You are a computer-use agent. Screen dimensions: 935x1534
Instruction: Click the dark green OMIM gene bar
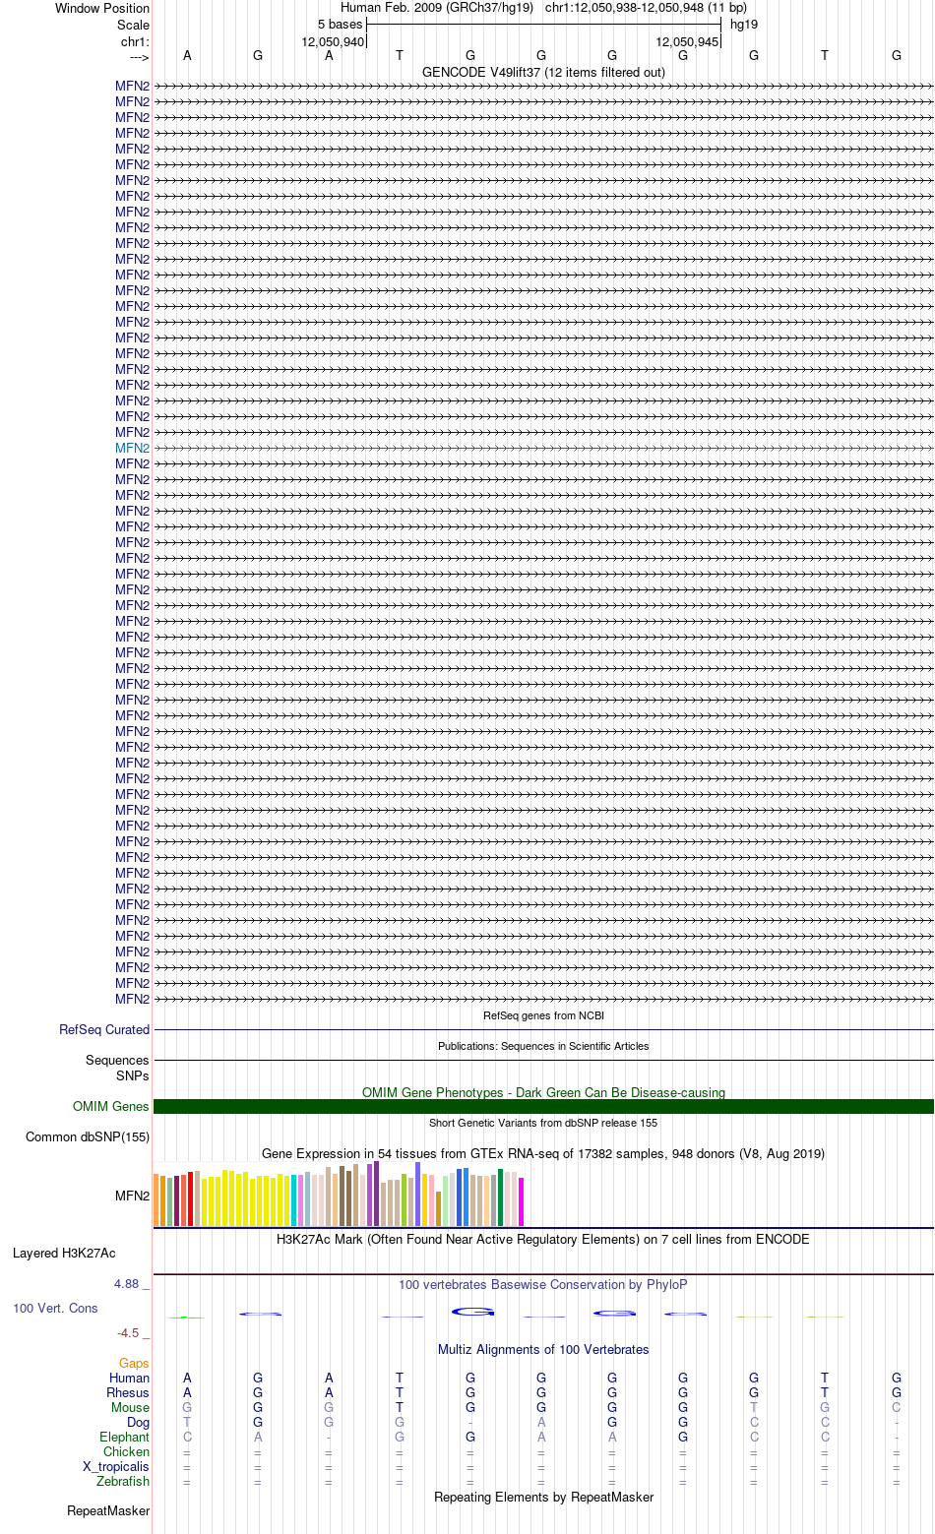click(543, 1106)
